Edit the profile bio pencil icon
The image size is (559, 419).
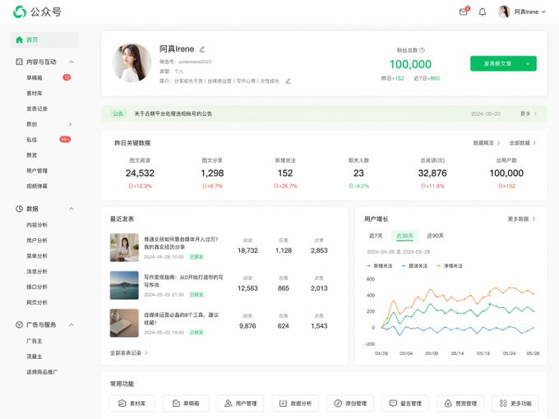coord(288,81)
